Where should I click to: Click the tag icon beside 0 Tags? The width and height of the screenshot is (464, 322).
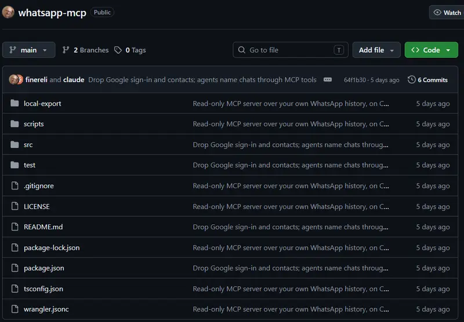click(x=118, y=50)
